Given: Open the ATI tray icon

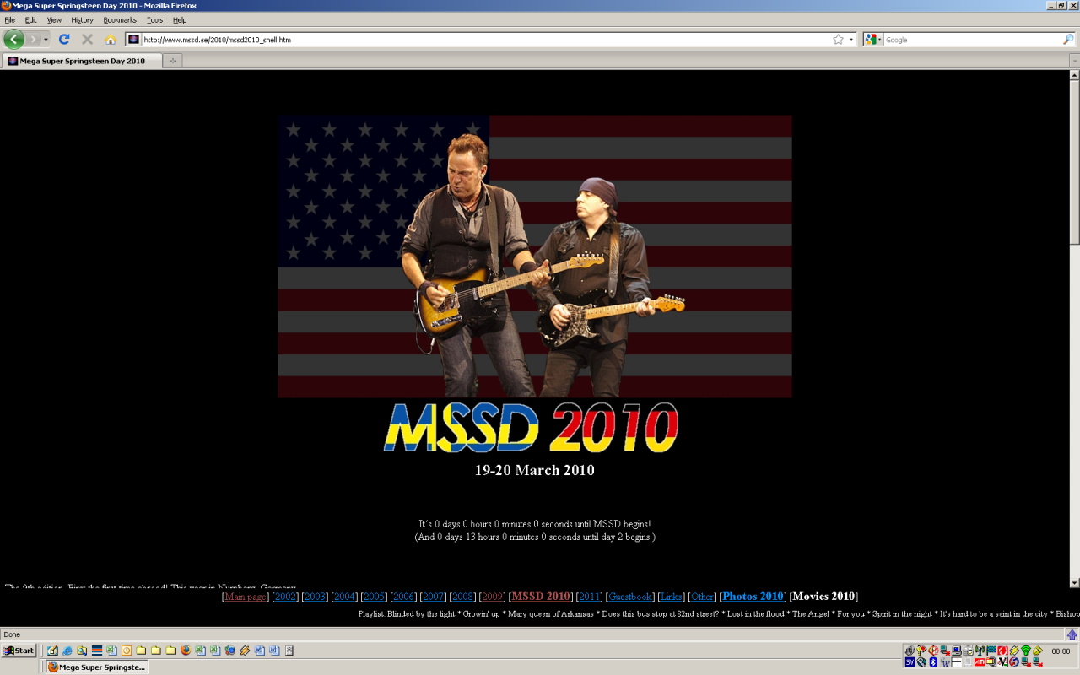Looking at the screenshot, I should 980,662.
